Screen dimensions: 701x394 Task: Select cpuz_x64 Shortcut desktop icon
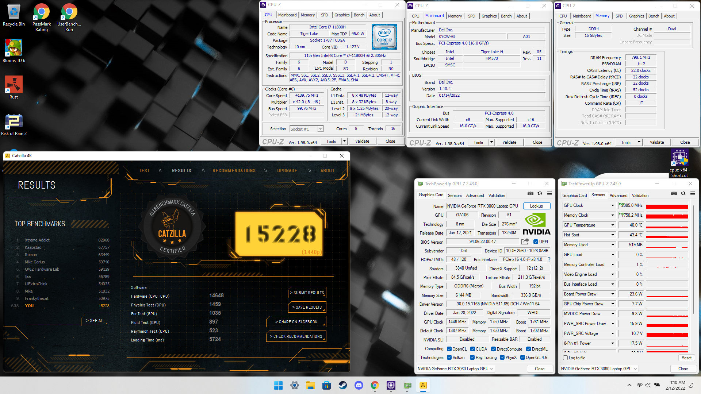679,163
